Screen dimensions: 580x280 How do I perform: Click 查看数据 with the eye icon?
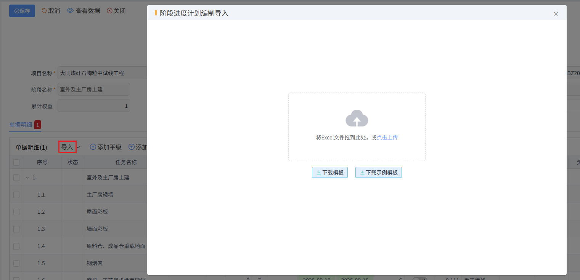[x=84, y=11]
